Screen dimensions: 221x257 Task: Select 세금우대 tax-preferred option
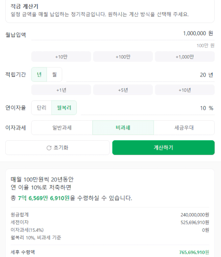tap(184, 128)
